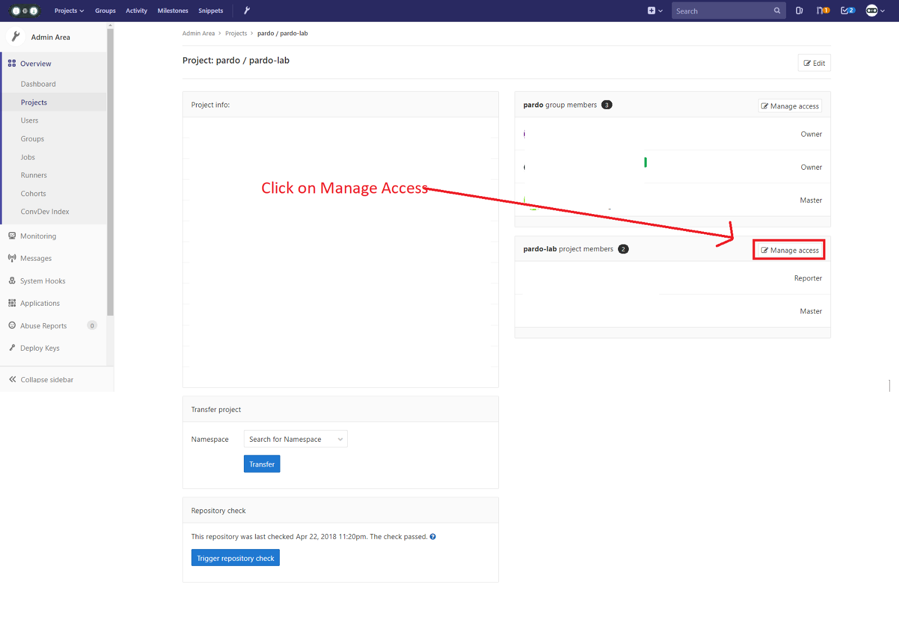
Task: Open the Search for Namespace dropdown
Action: click(x=296, y=439)
